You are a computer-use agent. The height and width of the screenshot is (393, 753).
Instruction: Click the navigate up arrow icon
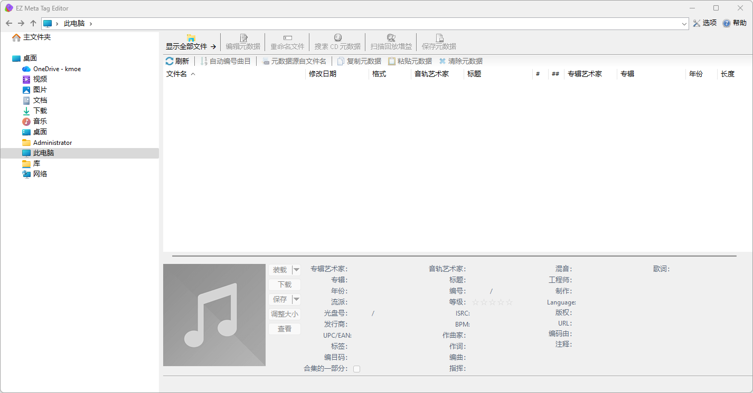point(33,23)
